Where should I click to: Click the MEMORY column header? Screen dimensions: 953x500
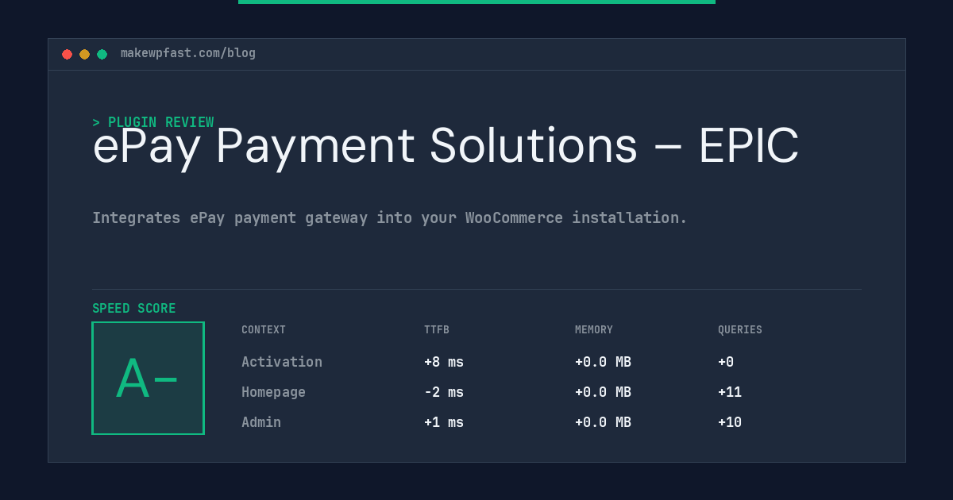point(594,330)
